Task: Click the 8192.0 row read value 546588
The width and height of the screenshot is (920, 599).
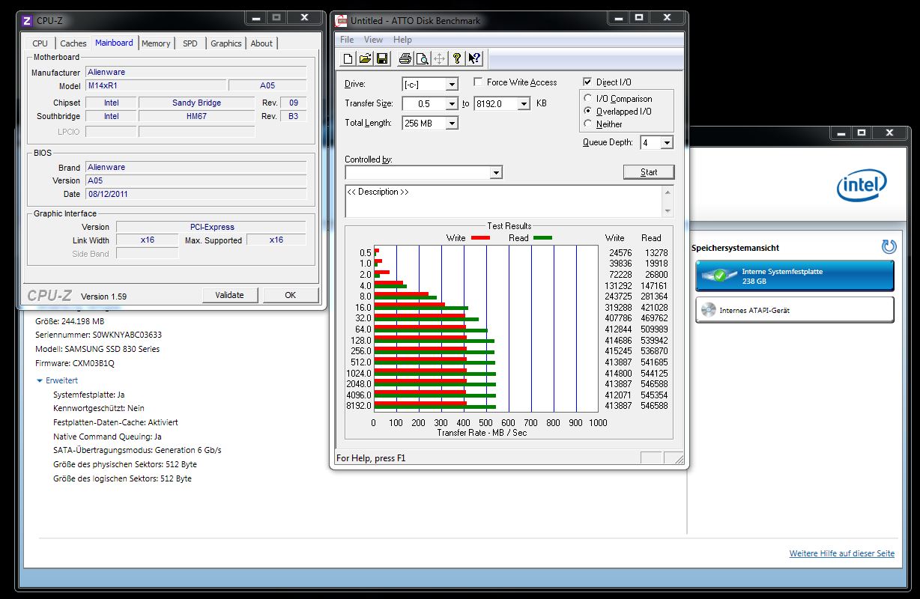Action: coord(654,405)
